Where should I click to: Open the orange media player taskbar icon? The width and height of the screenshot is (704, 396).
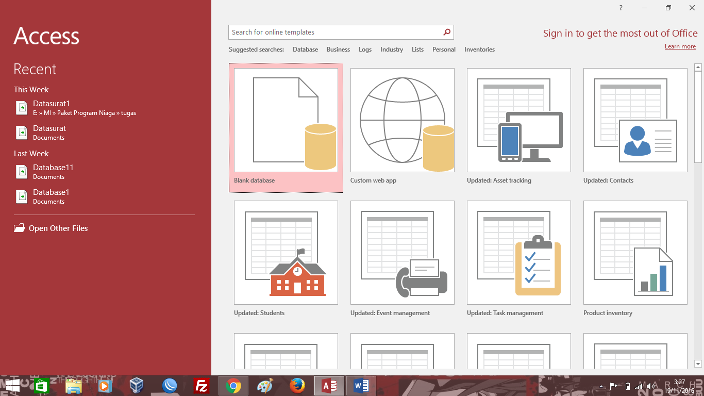click(105, 386)
